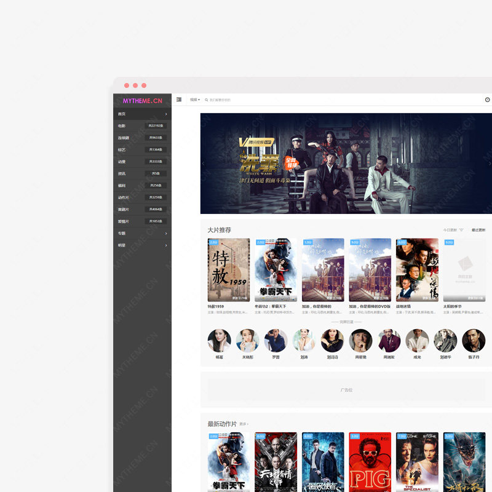Open 动作片 category in the sidebar
The width and height of the screenshot is (492, 492).
pyautogui.click(x=143, y=197)
